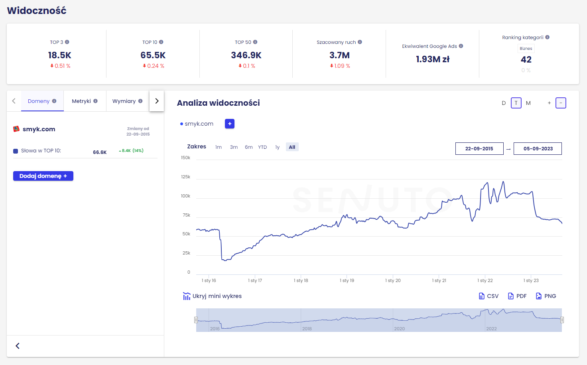Image resolution: width=587 pixels, height=365 pixels.
Task: Select weekly granularity T
Action: pyautogui.click(x=516, y=103)
